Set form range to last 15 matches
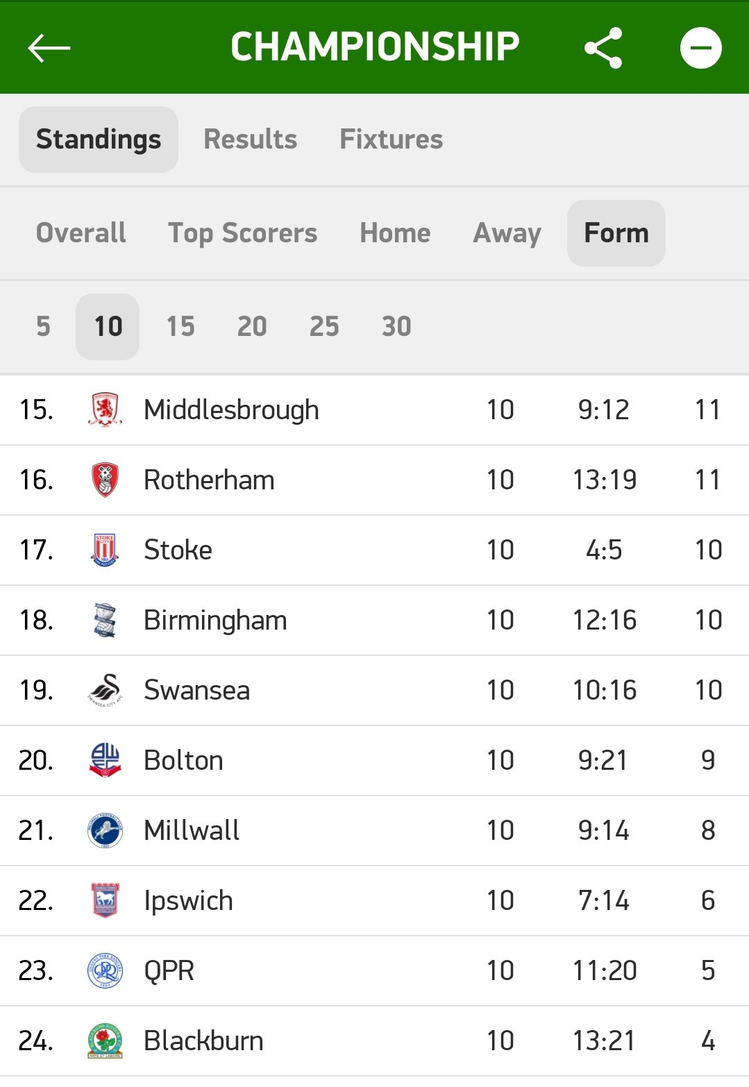749x1087 pixels. coord(180,326)
